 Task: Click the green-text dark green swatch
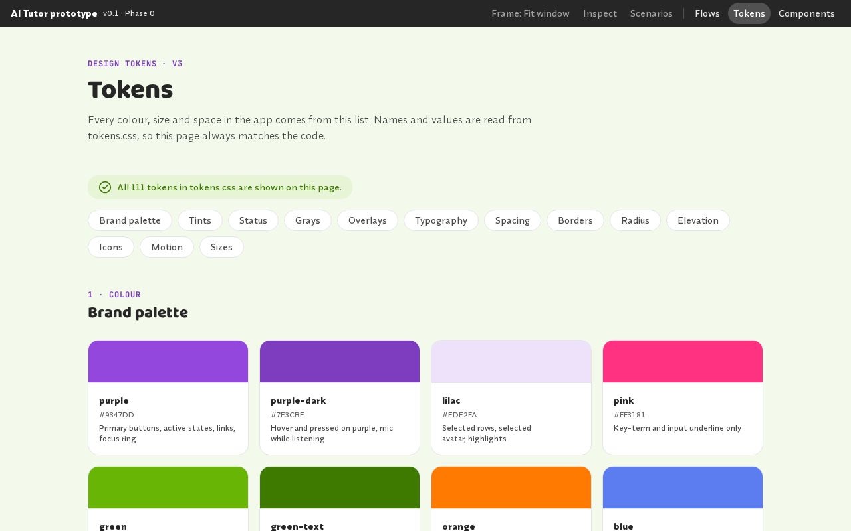pyautogui.click(x=340, y=488)
